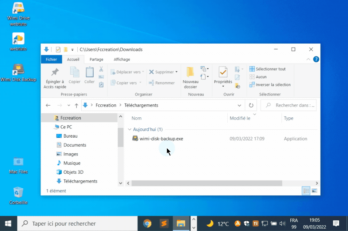The height and width of the screenshot is (231, 348).
Task: Create a Nouveau dossier
Action: (x=190, y=78)
